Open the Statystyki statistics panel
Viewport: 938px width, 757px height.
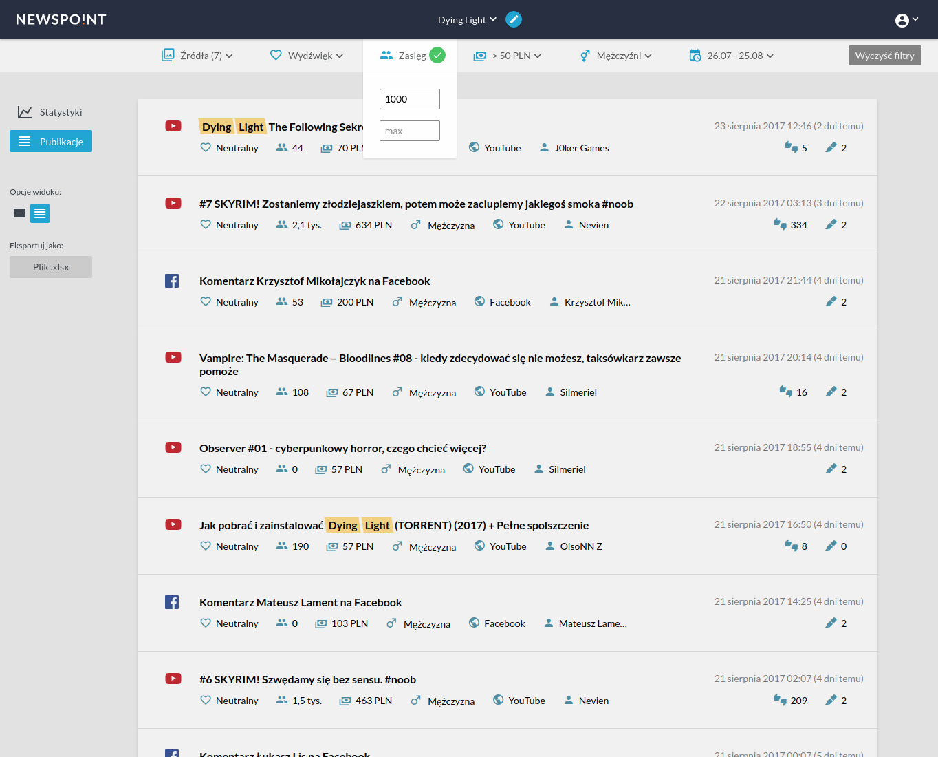(x=61, y=111)
